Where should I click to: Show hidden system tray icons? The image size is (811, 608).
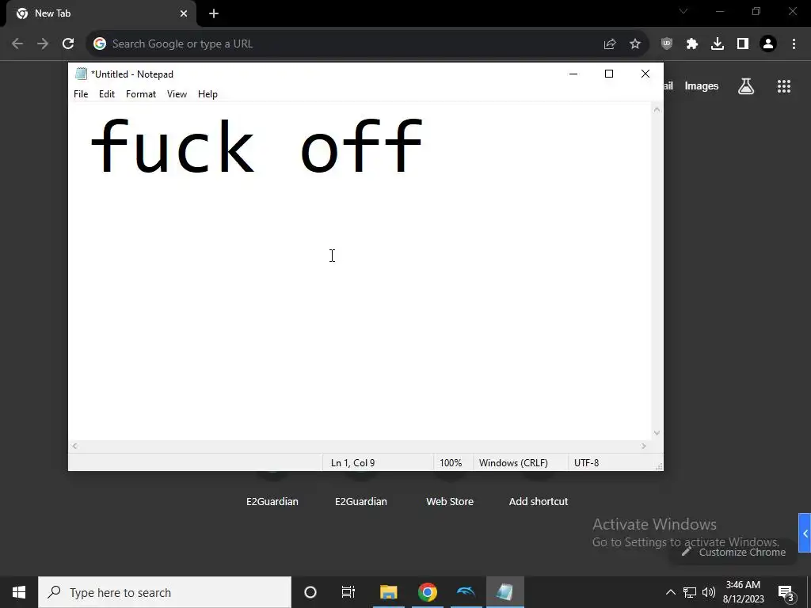[x=670, y=592]
